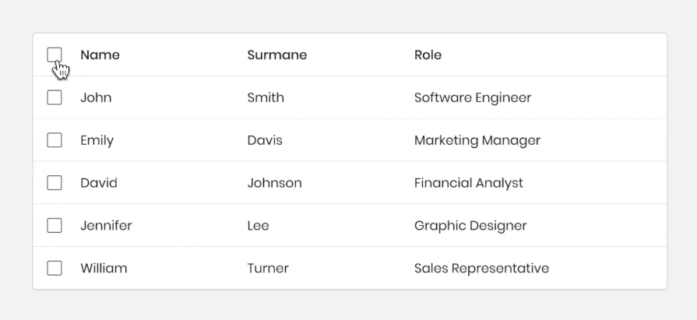The height and width of the screenshot is (320, 697).
Task: Tick the checkbox beside David Johnson
Action: [x=55, y=183]
